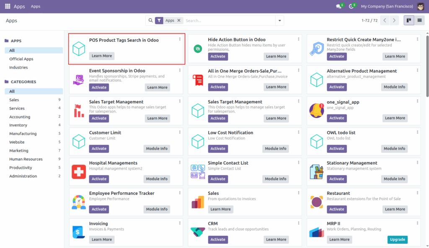Image resolution: width=429 pixels, height=248 pixels.
Task: Click Learn More on POS Product Tags Search
Action: [102, 55]
